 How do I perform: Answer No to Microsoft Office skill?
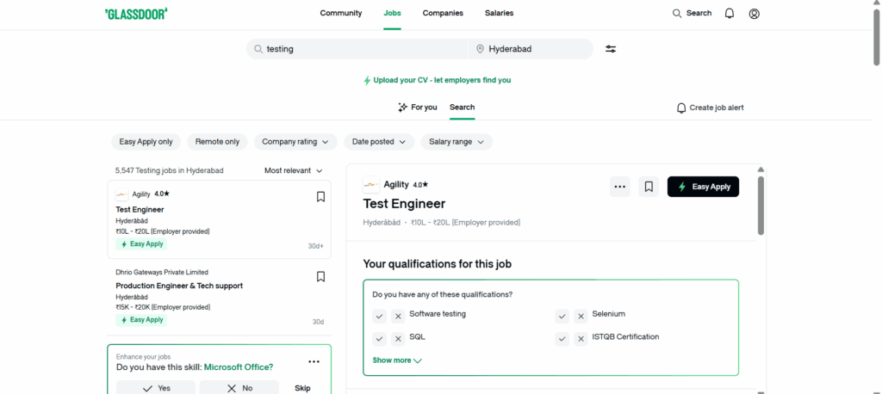[x=239, y=388]
